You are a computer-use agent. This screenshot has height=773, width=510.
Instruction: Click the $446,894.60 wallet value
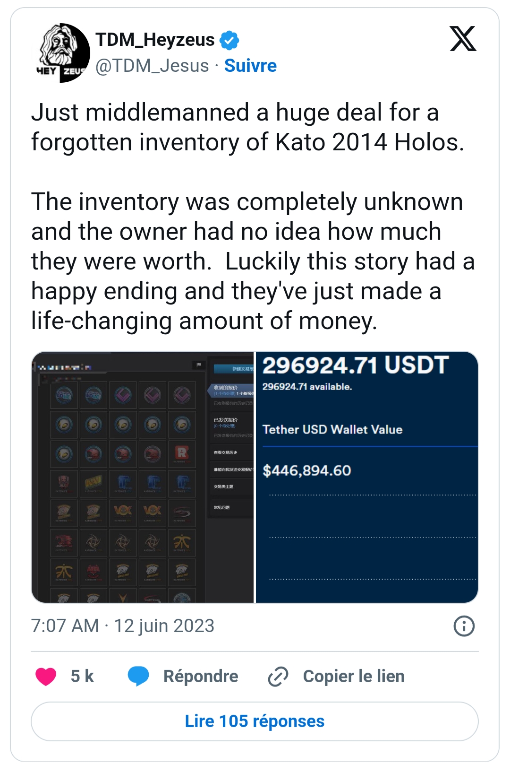307,470
